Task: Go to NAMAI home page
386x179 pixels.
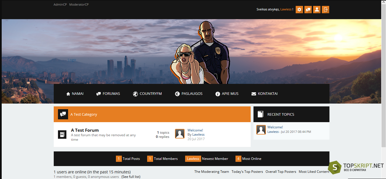Action: tap(75, 94)
